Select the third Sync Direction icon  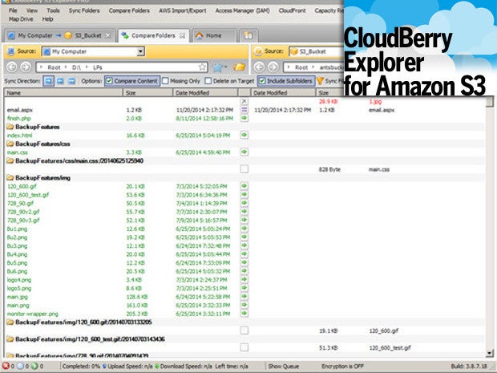coord(71,81)
